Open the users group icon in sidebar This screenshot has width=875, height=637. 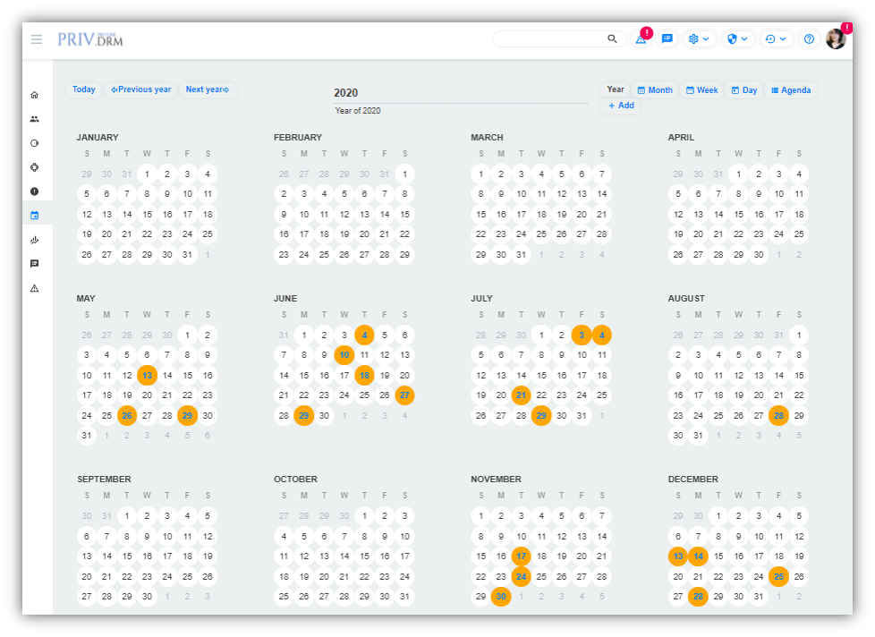point(35,119)
